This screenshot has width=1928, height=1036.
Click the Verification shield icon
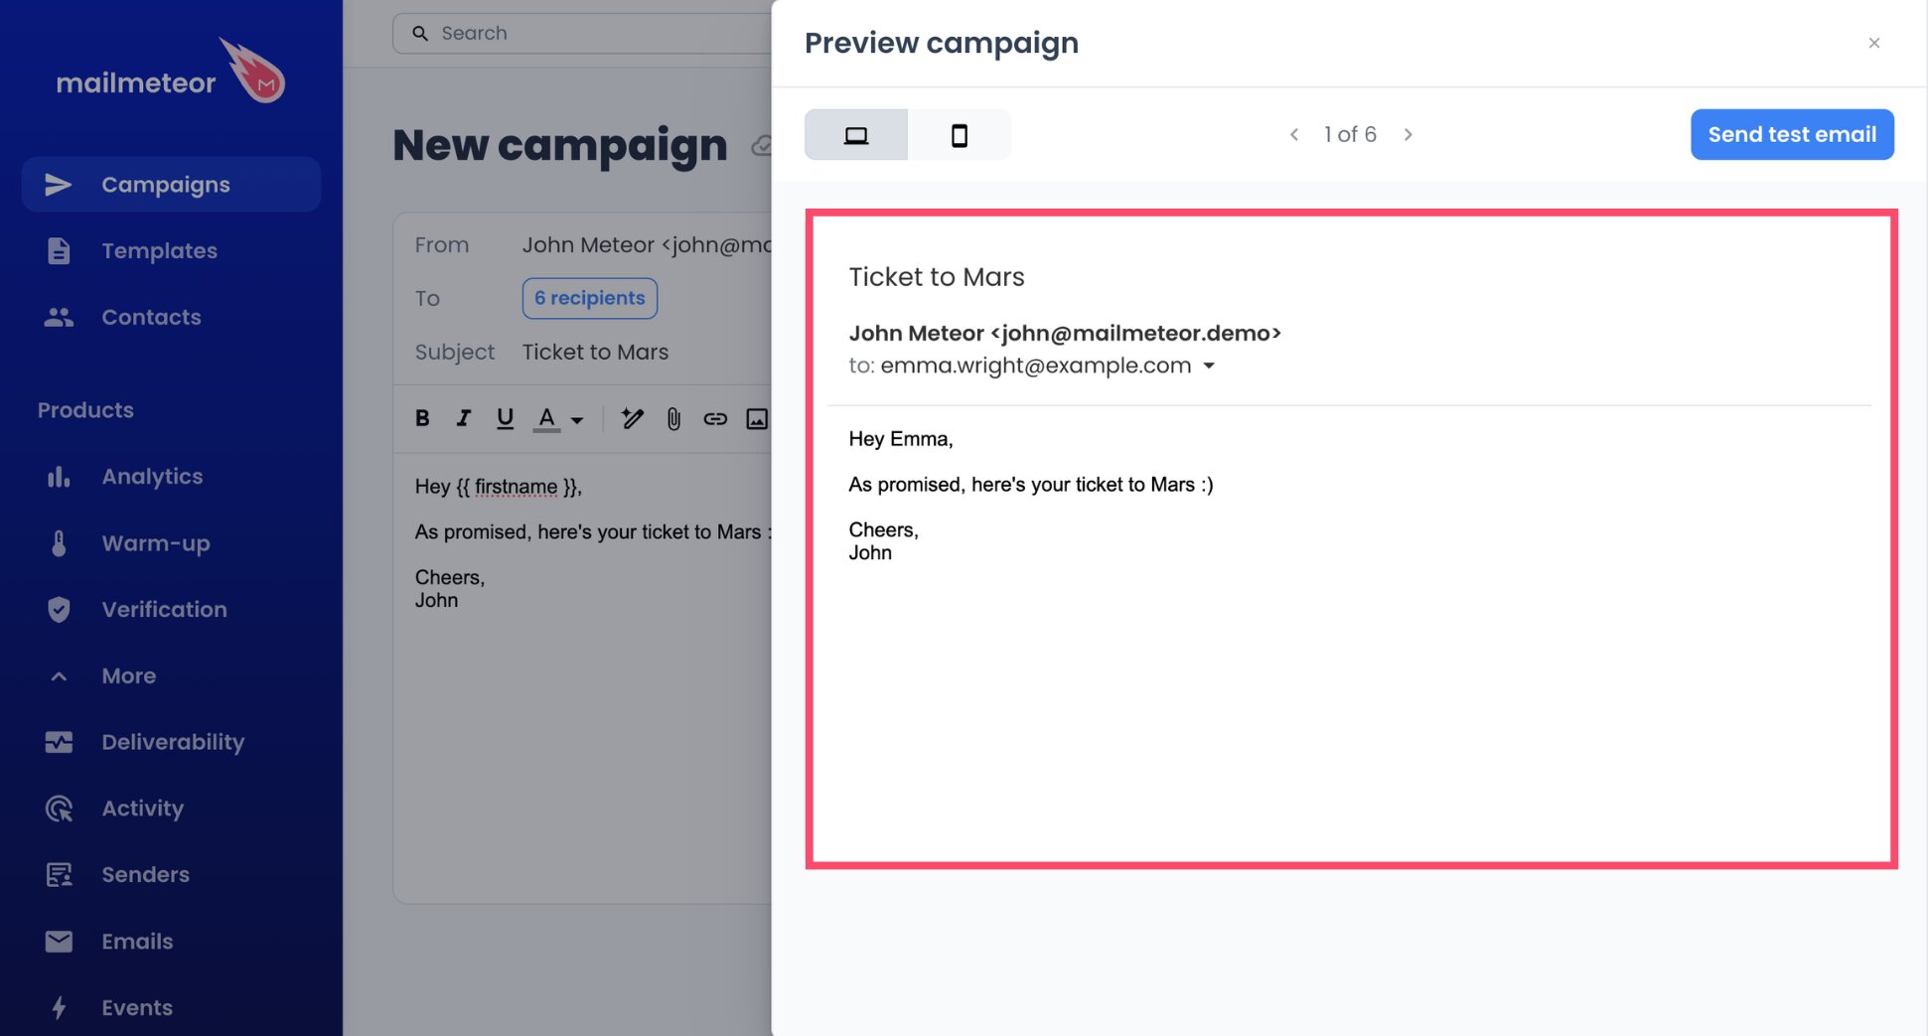[x=59, y=610]
